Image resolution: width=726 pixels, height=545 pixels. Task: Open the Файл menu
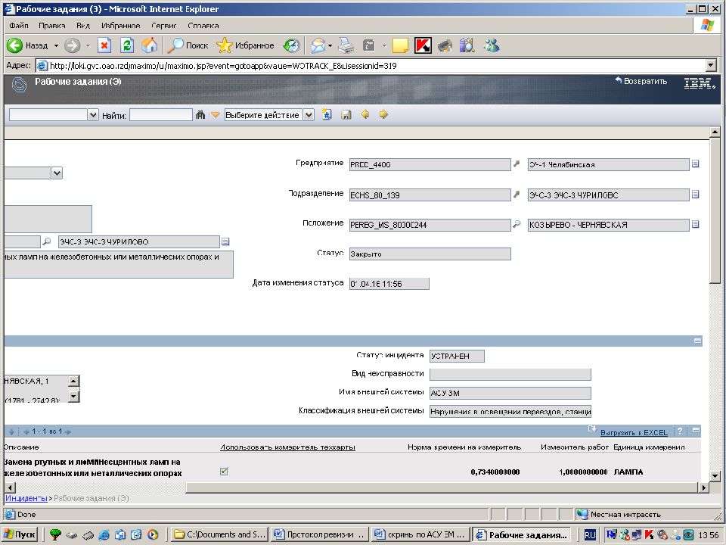[x=18, y=26]
